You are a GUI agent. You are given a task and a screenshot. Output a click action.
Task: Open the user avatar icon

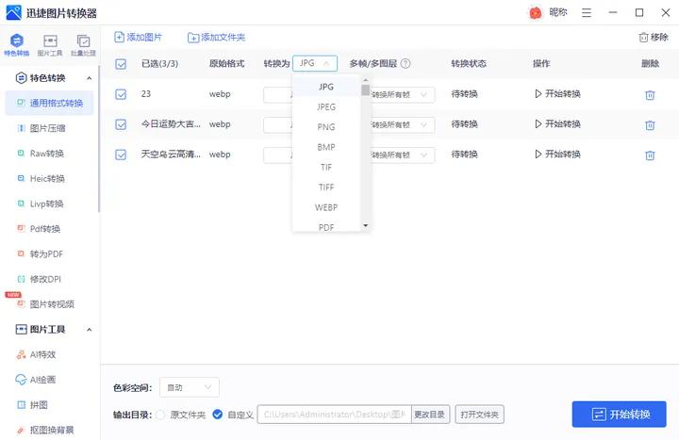click(x=536, y=13)
